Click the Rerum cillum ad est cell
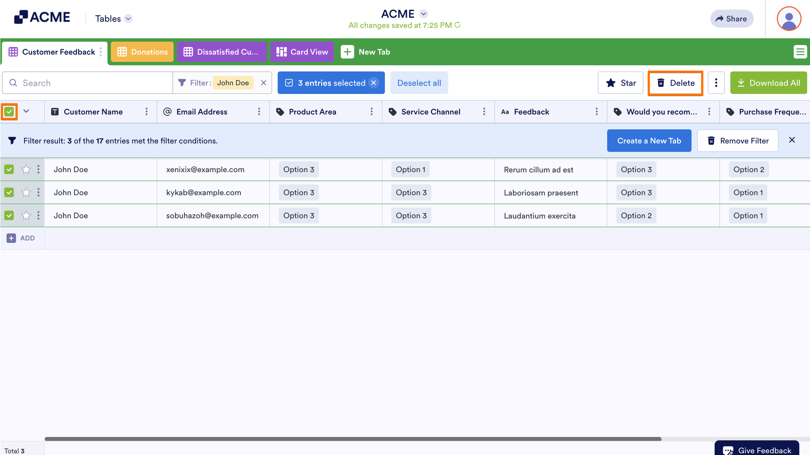Viewport: 810px width, 455px height. pos(551,169)
